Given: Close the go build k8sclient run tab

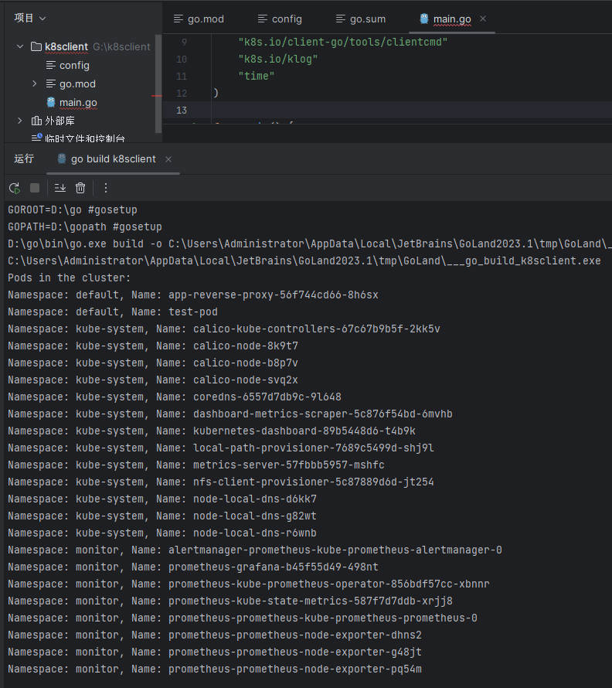Looking at the screenshot, I should point(168,159).
